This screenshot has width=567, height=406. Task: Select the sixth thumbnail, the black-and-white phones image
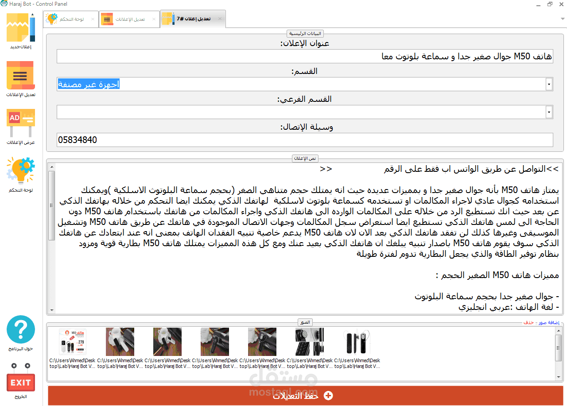[x=310, y=342]
